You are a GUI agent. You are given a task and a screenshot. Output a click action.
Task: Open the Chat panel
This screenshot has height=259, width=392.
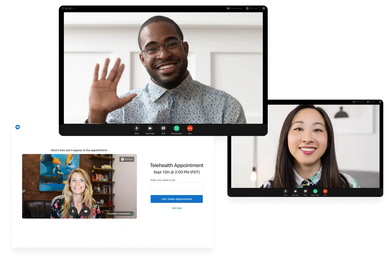tap(163, 128)
